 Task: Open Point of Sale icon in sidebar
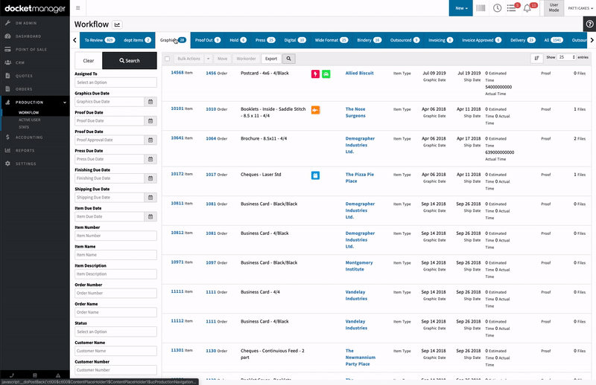click(x=7, y=49)
